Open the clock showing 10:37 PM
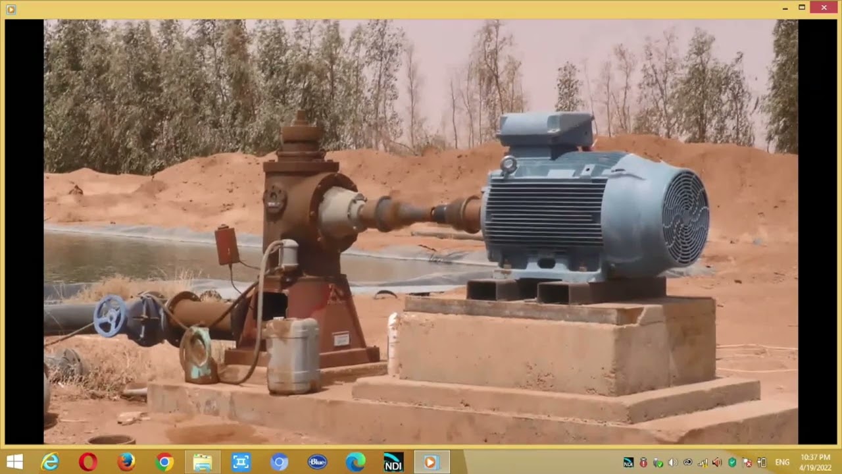The height and width of the screenshot is (474, 842). 816,462
